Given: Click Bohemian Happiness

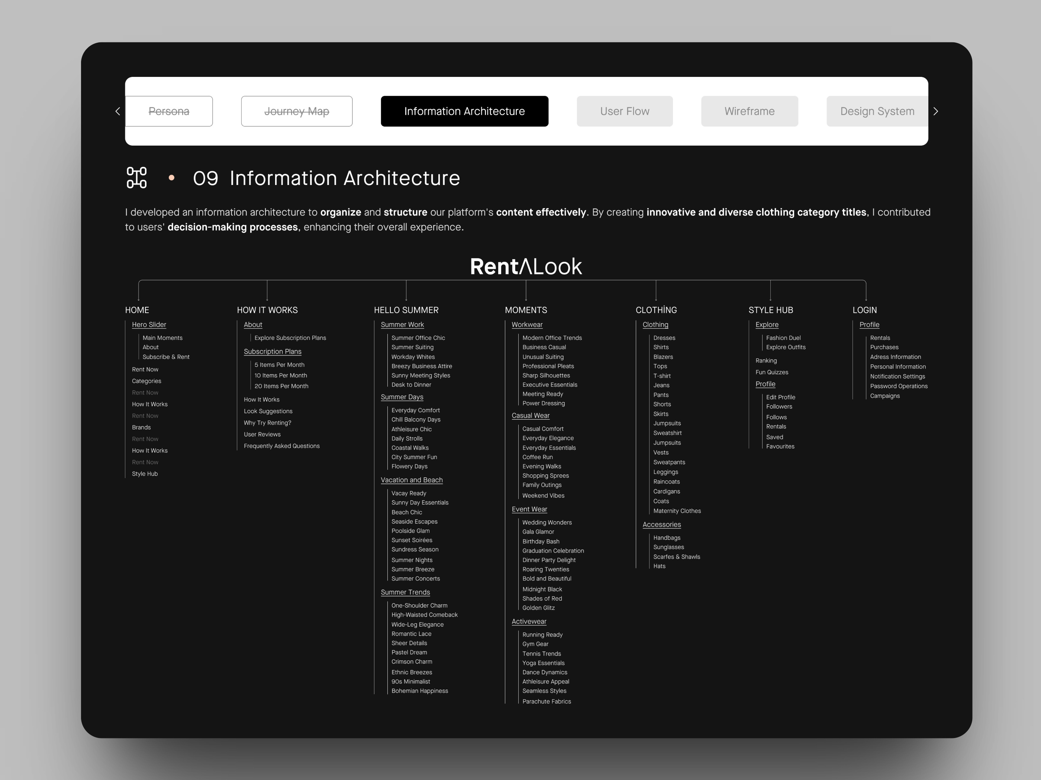Looking at the screenshot, I should coord(420,691).
